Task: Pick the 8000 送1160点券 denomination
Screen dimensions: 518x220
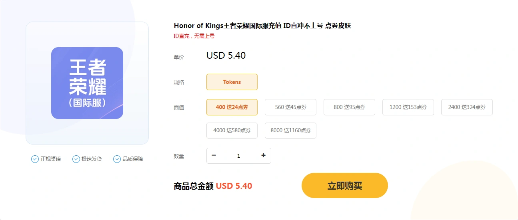Action: pos(290,131)
